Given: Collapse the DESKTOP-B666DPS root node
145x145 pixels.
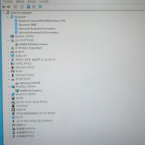Looking at the screenshot, I should coord(3,13).
